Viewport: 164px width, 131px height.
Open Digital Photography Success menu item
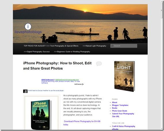click(x=37, y=52)
